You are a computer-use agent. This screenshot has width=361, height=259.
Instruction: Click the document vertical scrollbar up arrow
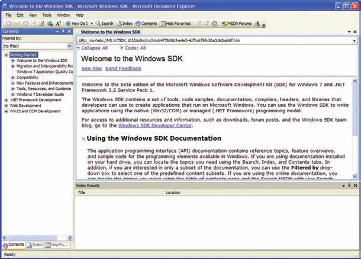[x=354, y=81]
